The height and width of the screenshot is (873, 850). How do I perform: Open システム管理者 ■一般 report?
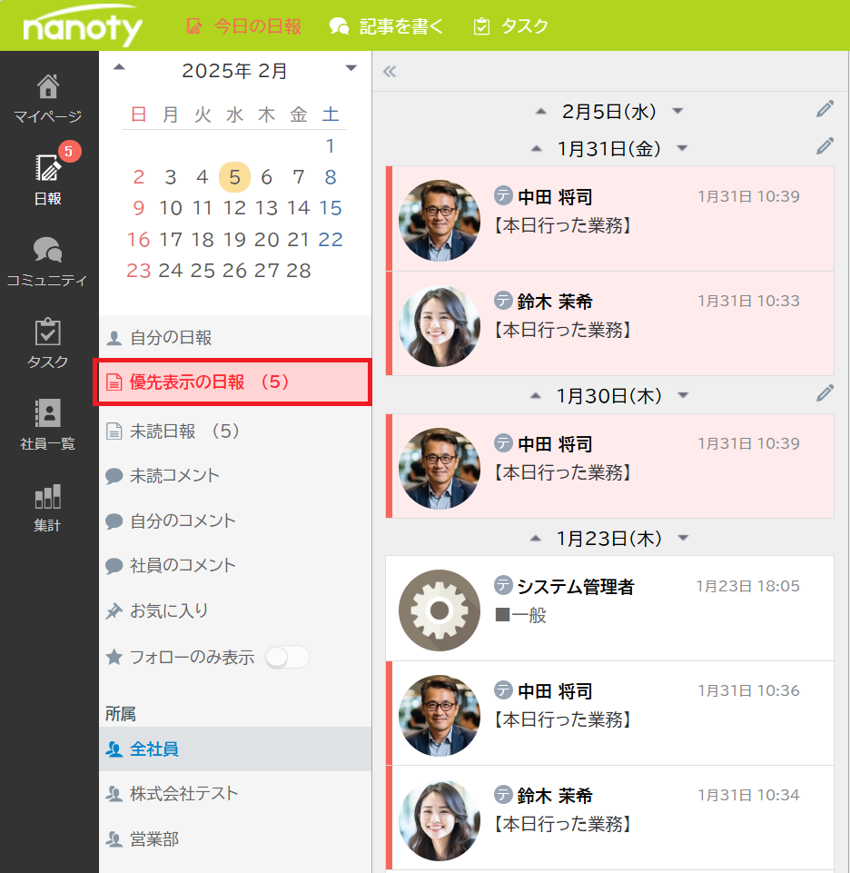pyautogui.click(x=610, y=609)
